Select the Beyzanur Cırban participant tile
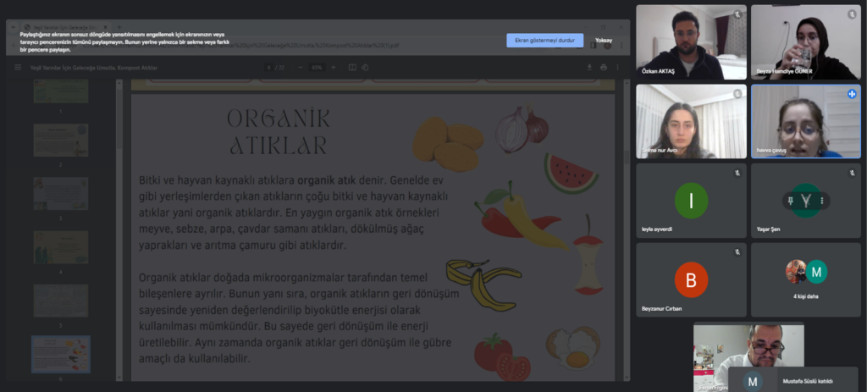867x392 pixels. coord(691,279)
